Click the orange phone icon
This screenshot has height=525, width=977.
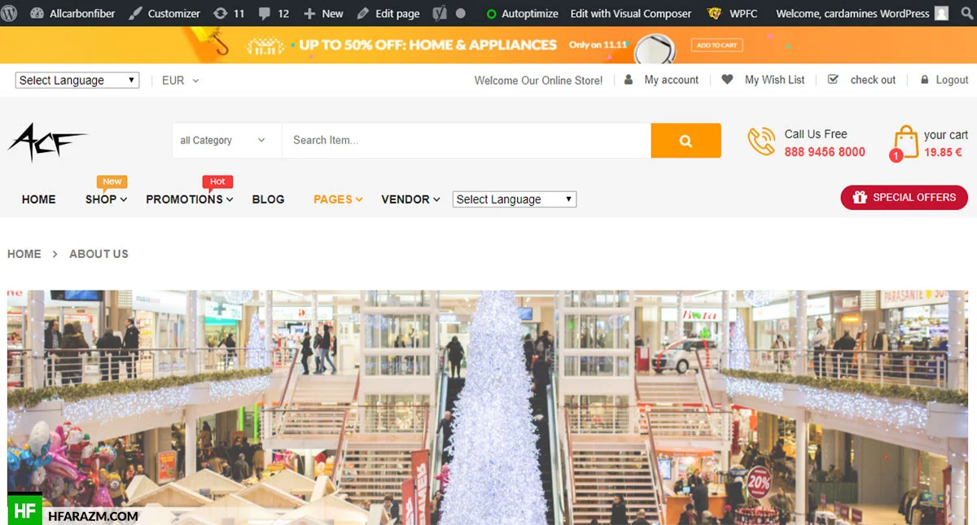tap(761, 141)
